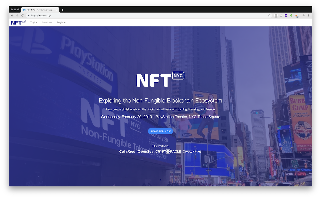The width and height of the screenshot is (321, 198).
Task: Open the purple LH extension
Action: pos(286,16)
